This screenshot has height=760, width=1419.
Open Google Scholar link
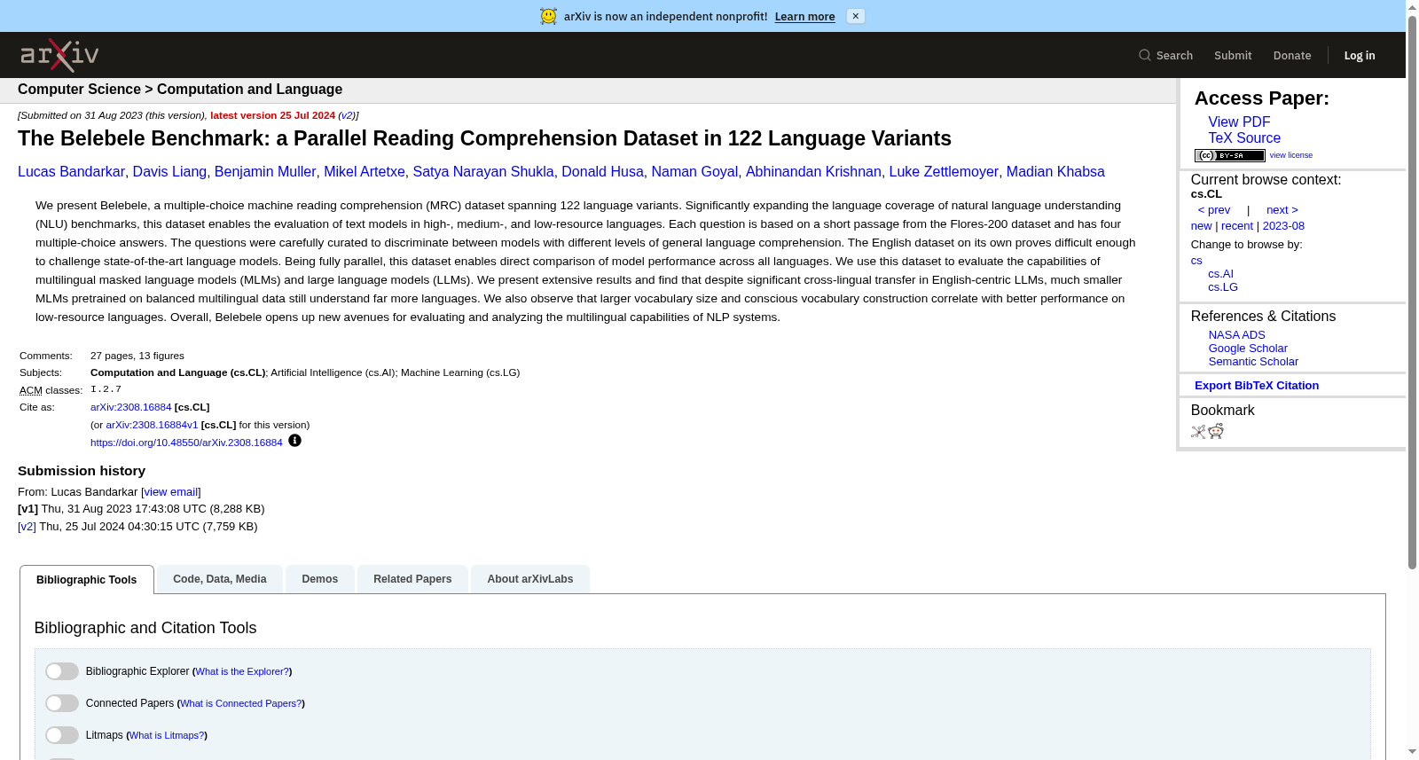click(1248, 349)
